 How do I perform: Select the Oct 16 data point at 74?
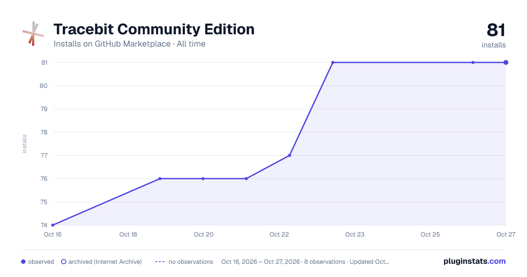53,225
